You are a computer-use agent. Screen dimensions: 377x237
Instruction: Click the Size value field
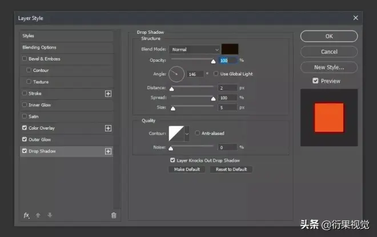pos(228,107)
